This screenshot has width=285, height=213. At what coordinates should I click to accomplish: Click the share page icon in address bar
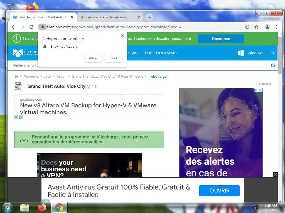coord(247,27)
